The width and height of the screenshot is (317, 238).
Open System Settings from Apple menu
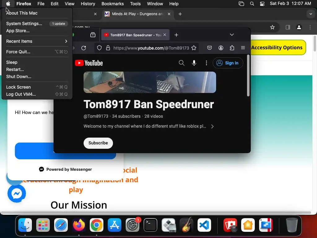[x=37, y=24]
